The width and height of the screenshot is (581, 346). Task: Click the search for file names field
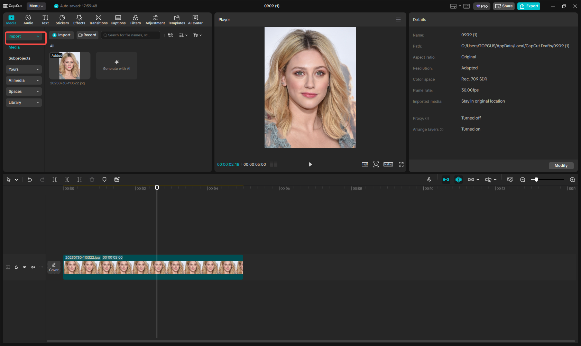pos(131,35)
